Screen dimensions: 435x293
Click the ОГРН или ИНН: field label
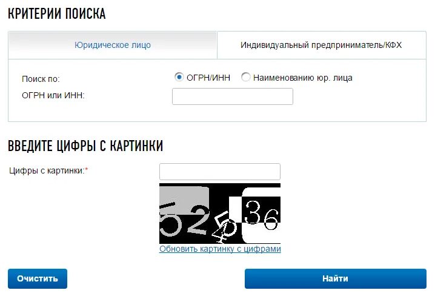tap(53, 95)
